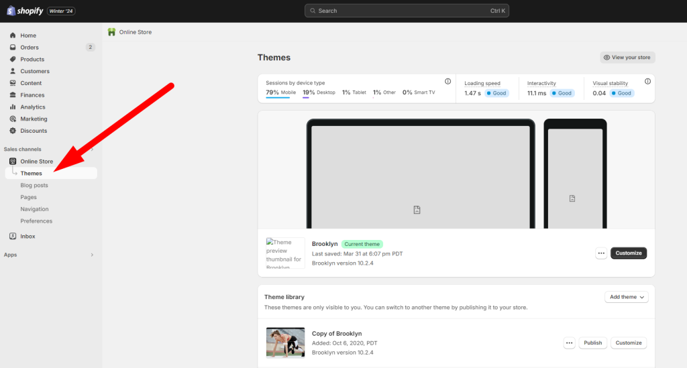Click the green Online Store header icon

tap(112, 32)
